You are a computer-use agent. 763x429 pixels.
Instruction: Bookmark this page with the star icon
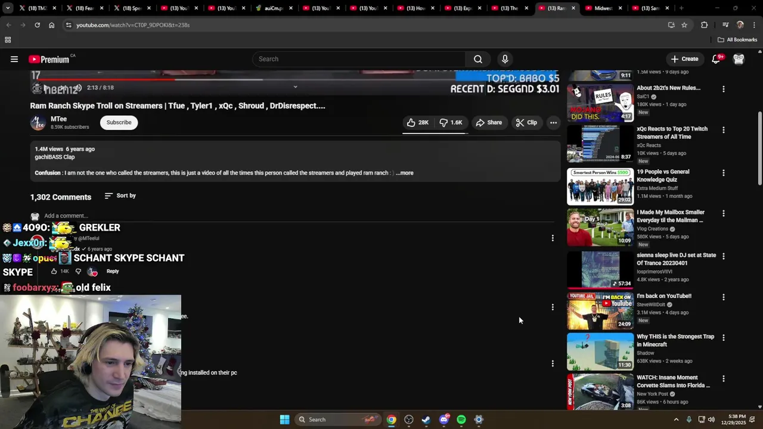[x=684, y=25]
